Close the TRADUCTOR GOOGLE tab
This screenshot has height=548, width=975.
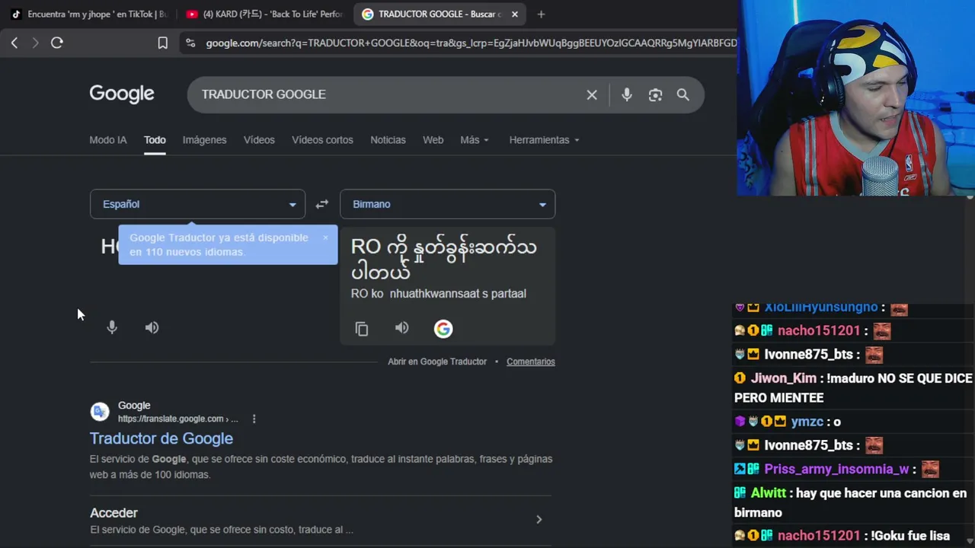tap(515, 14)
